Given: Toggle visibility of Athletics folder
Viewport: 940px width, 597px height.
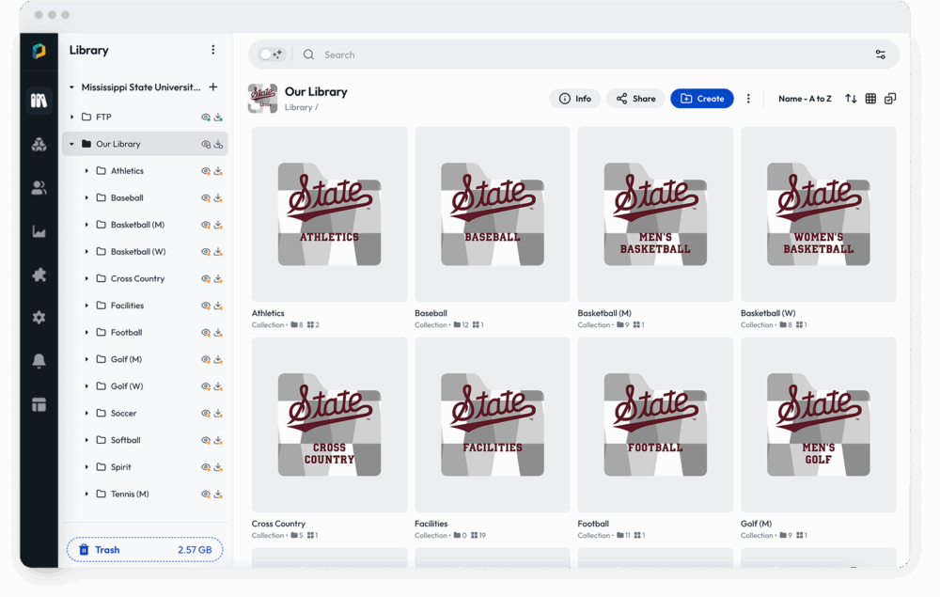Looking at the screenshot, I should point(206,171).
